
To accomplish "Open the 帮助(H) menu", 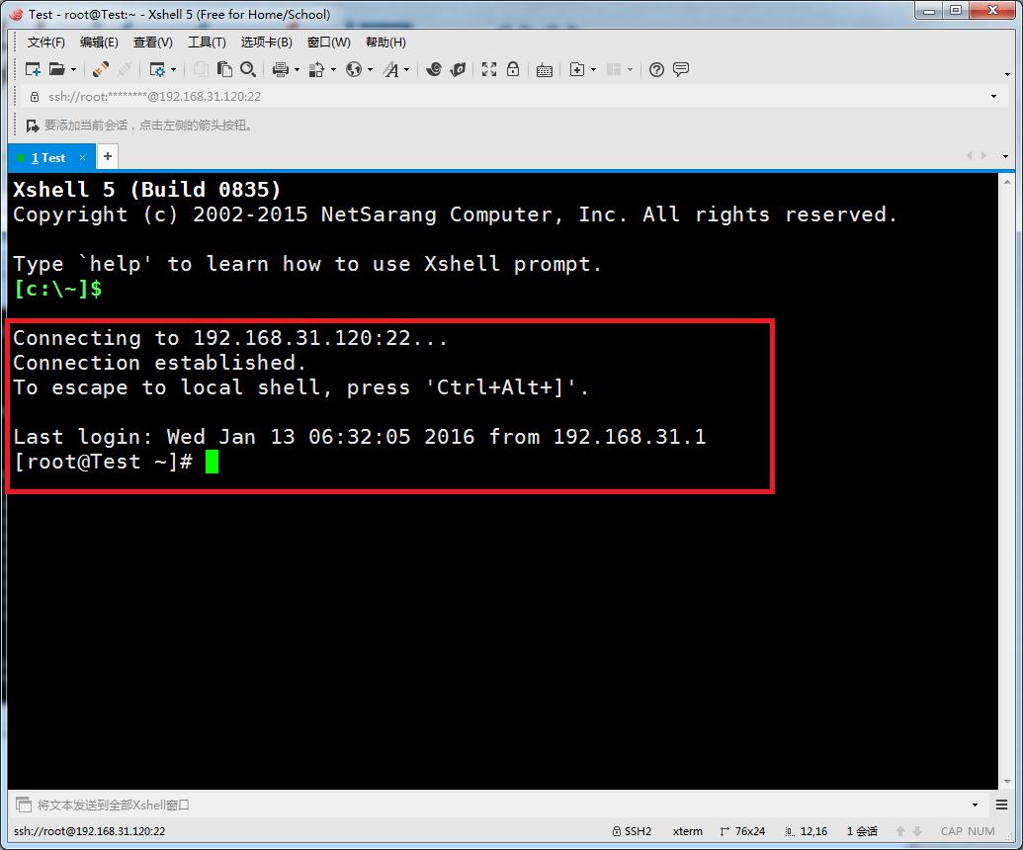I will click(x=385, y=42).
